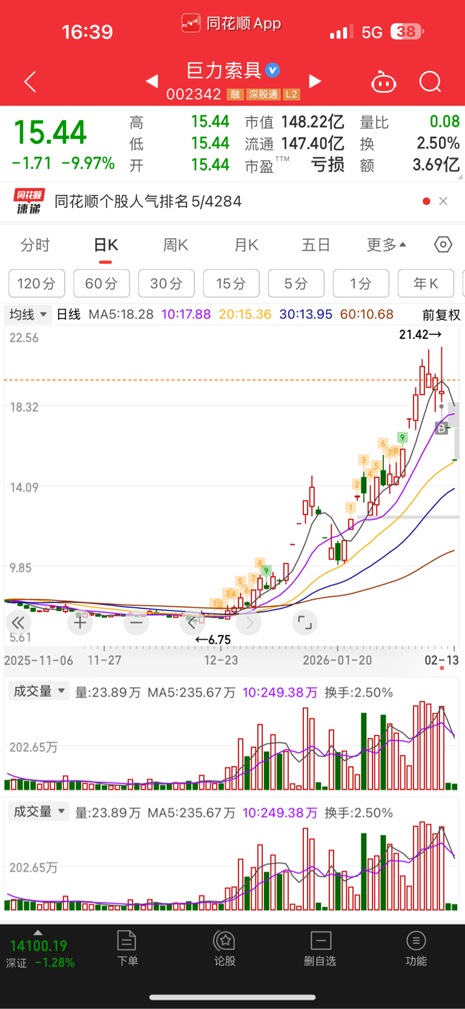Open chart settings hexagon icon
Image resolution: width=465 pixels, height=1009 pixels.
point(443,245)
